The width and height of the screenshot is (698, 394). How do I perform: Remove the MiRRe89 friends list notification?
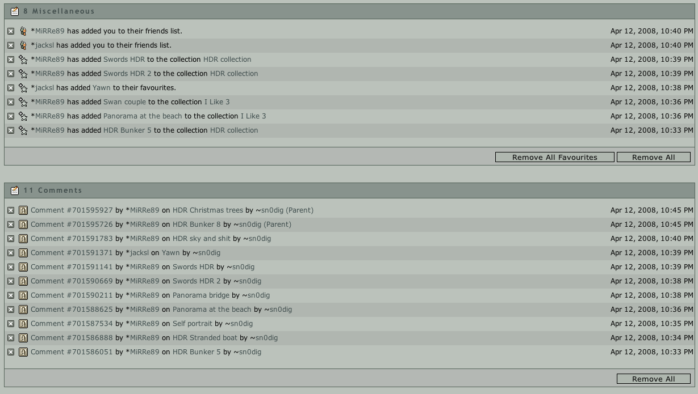coord(11,31)
